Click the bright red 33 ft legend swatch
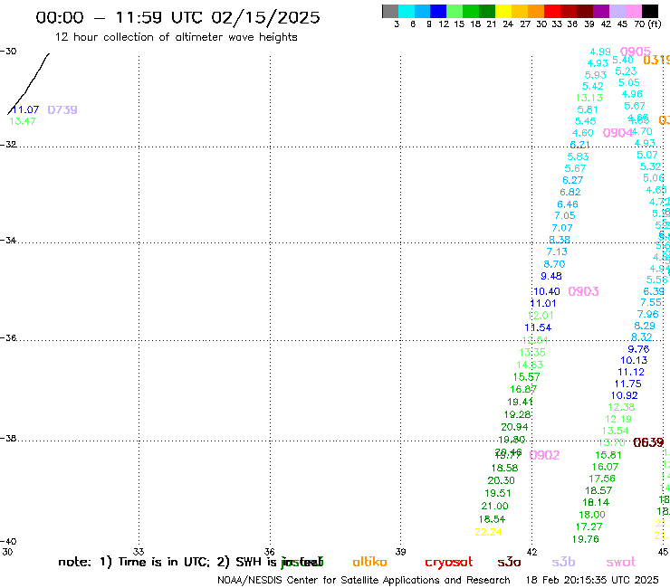This screenshot has height=588, width=670. click(x=552, y=11)
